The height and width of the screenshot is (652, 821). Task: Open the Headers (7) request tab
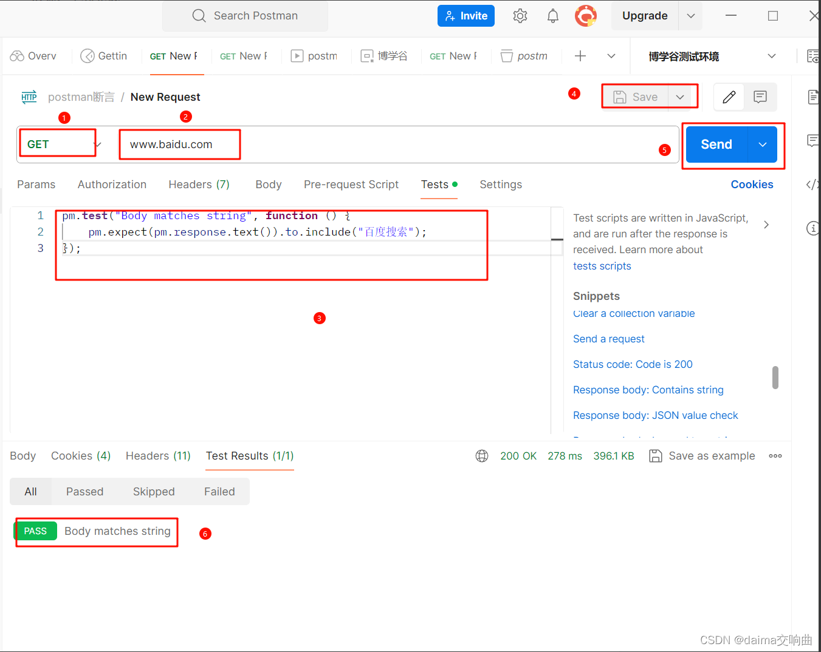click(199, 185)
